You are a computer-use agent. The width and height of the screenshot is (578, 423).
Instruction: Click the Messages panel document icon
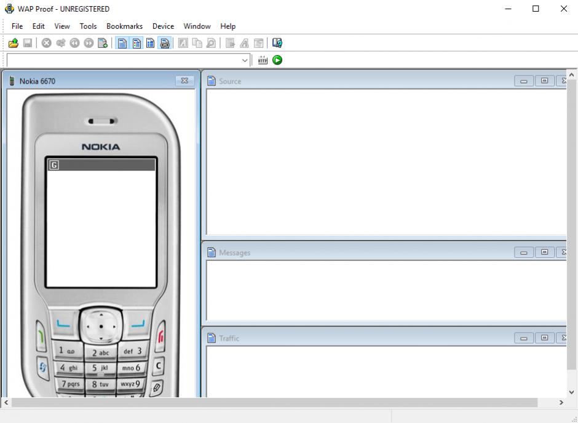tap(212, 252)
